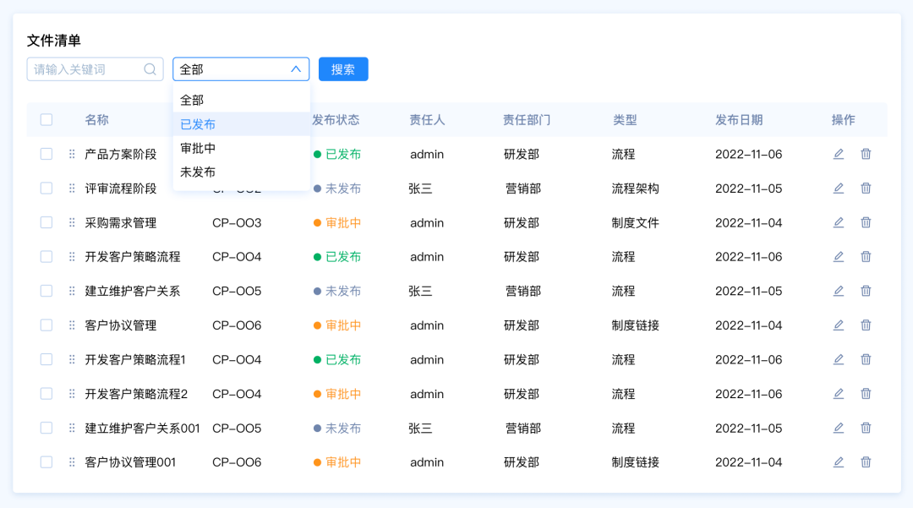Click drag handle of 评审流程阶段 row
The width and height of the screenshot is (913, 508).
pyautogui.click(x=72, y=188)
